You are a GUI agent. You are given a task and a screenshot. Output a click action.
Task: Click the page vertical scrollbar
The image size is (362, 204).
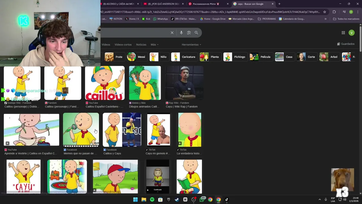(361, 39)
